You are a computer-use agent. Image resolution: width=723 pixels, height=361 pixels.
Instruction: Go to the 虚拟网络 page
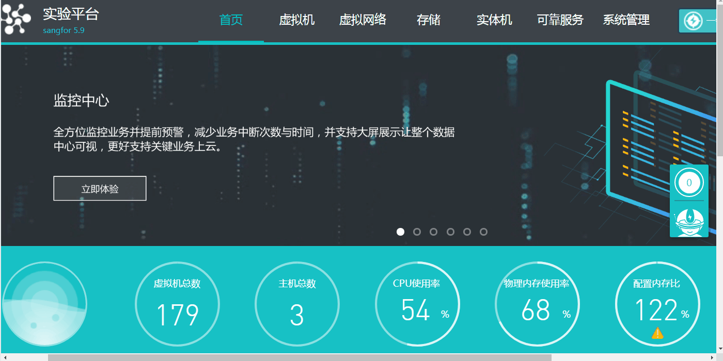click(x=363, y=21)
